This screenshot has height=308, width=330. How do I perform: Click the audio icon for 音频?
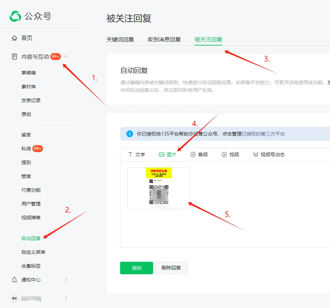click(x=193, y=155)
